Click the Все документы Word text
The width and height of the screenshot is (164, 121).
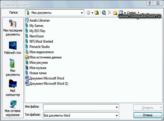[x=57, y=115]
